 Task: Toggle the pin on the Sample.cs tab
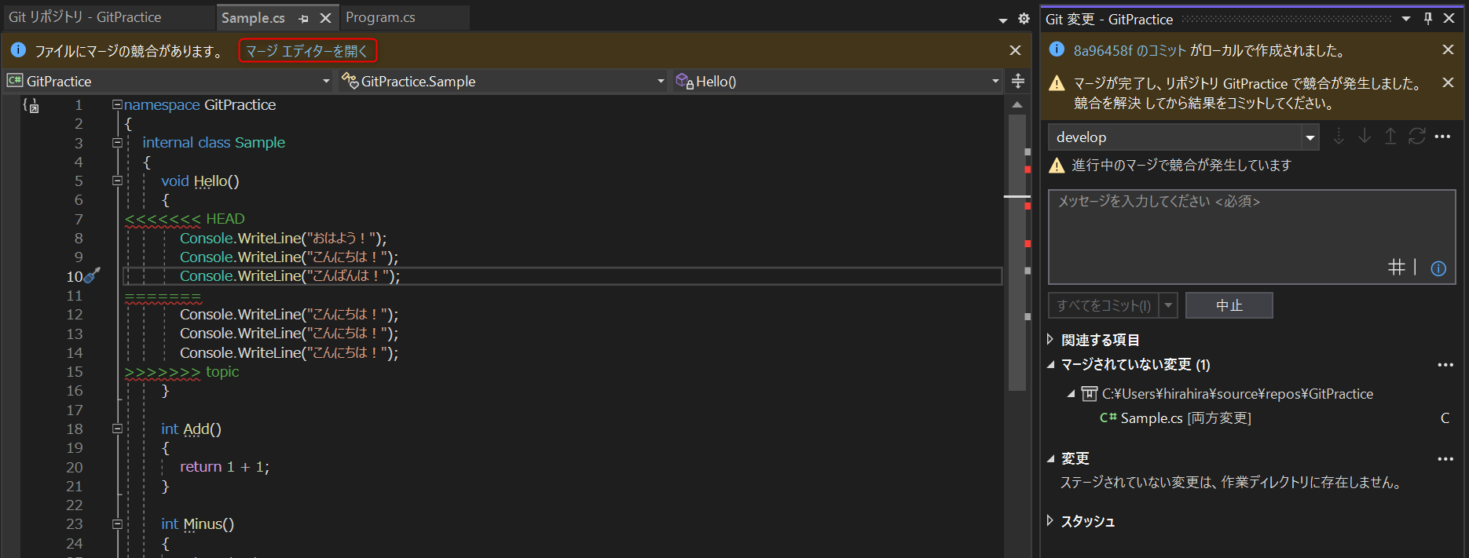click(303, 18)
